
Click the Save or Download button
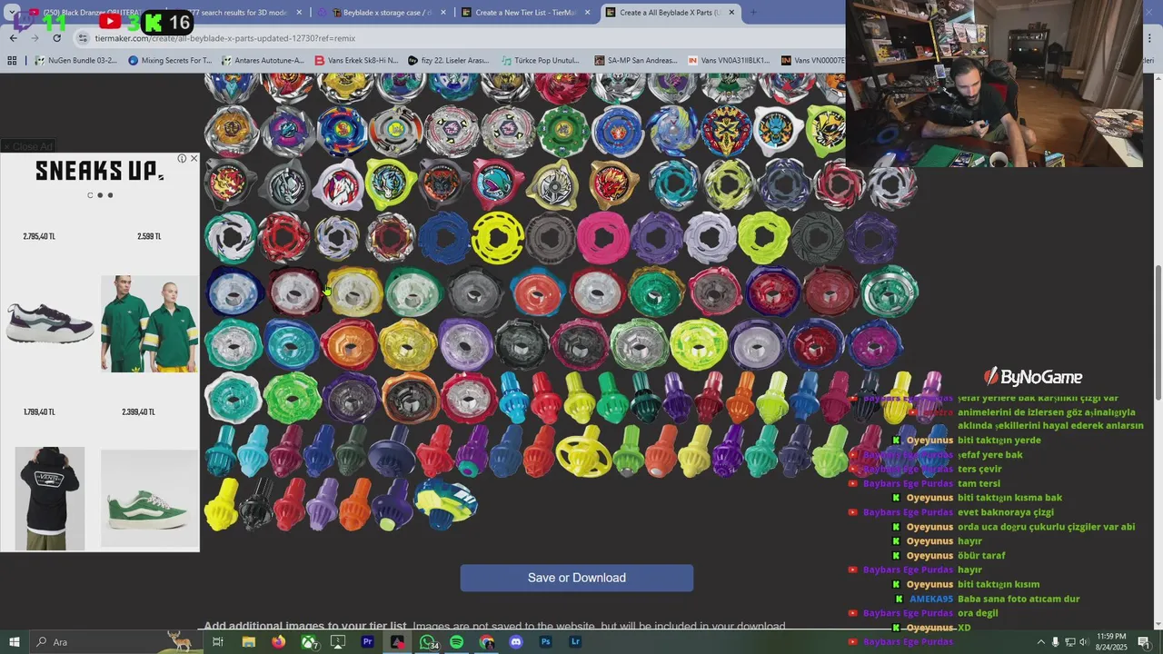coord(577,578)
